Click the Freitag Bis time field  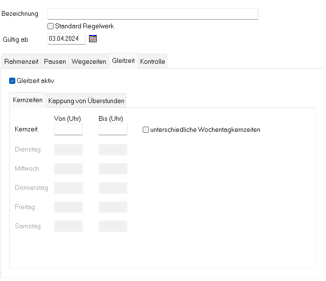pos(112,207)
